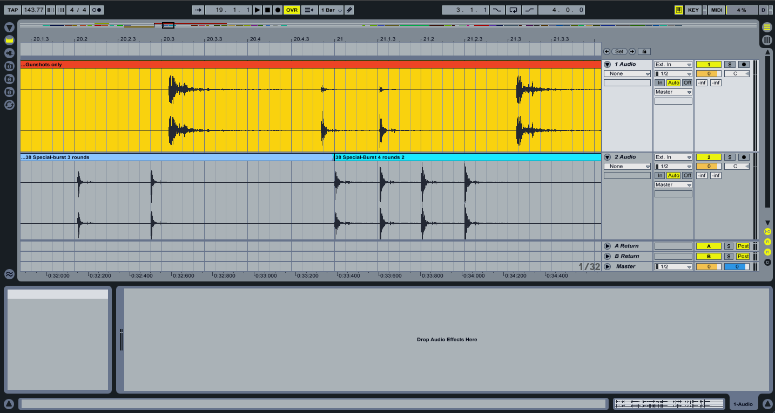Screen dimensions: 775x413
Task: Click the Back to Arrangement button
Action: click(x=309, y=10)
